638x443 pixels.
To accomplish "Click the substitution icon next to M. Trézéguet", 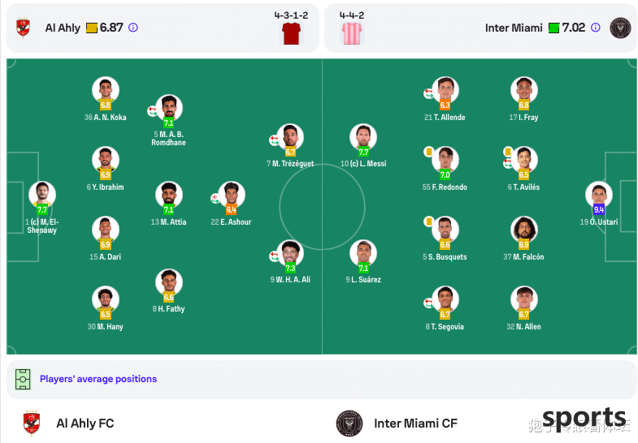I will pyautogui.click(x=274, y=140).
